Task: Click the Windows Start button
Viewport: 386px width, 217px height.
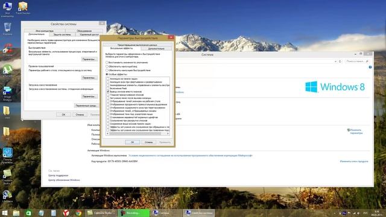Action: (5, 213)
